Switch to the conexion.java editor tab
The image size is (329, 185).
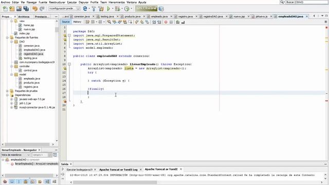[x=82, y=16]
